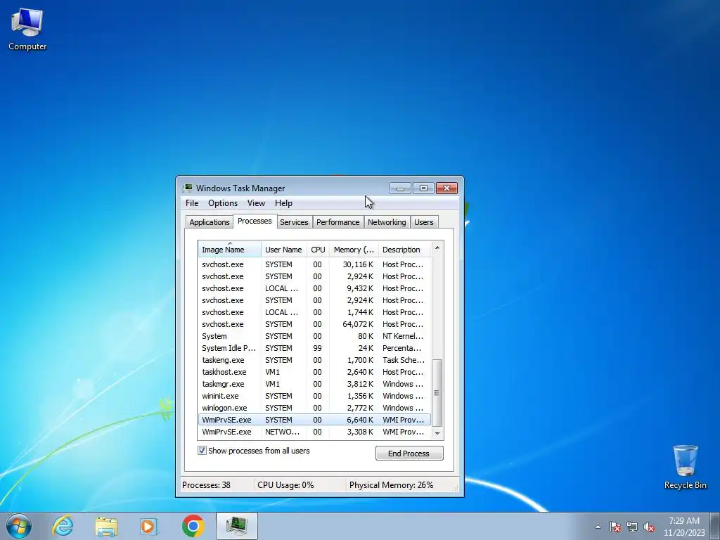Click the 99 CPU value cell

pos(317,348)
